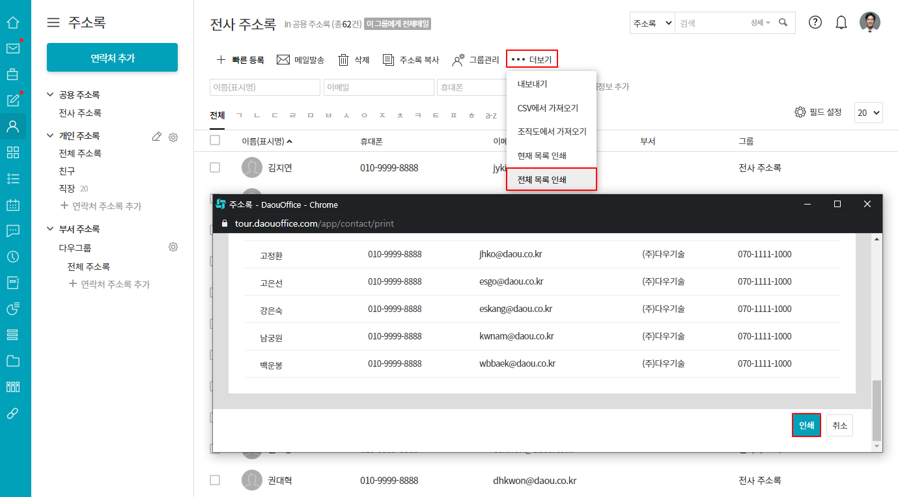Screen dimensions: 898x497
Task: Click the 인쇄 button in print dialog
Action: tap(806, 425)
